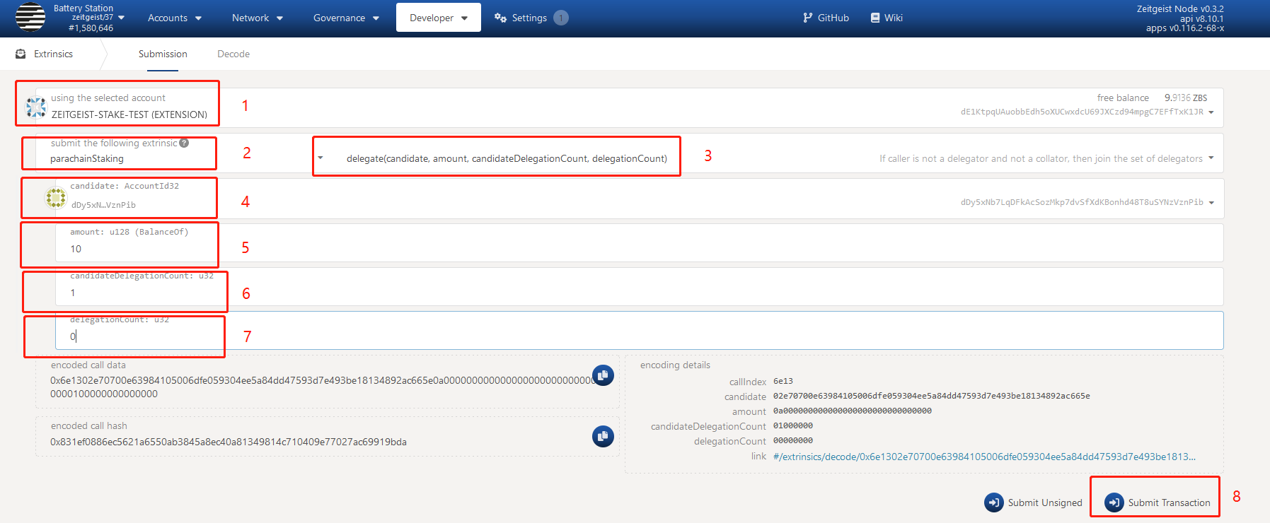Click the extrinsic help question mark icon

coord(184,143)
